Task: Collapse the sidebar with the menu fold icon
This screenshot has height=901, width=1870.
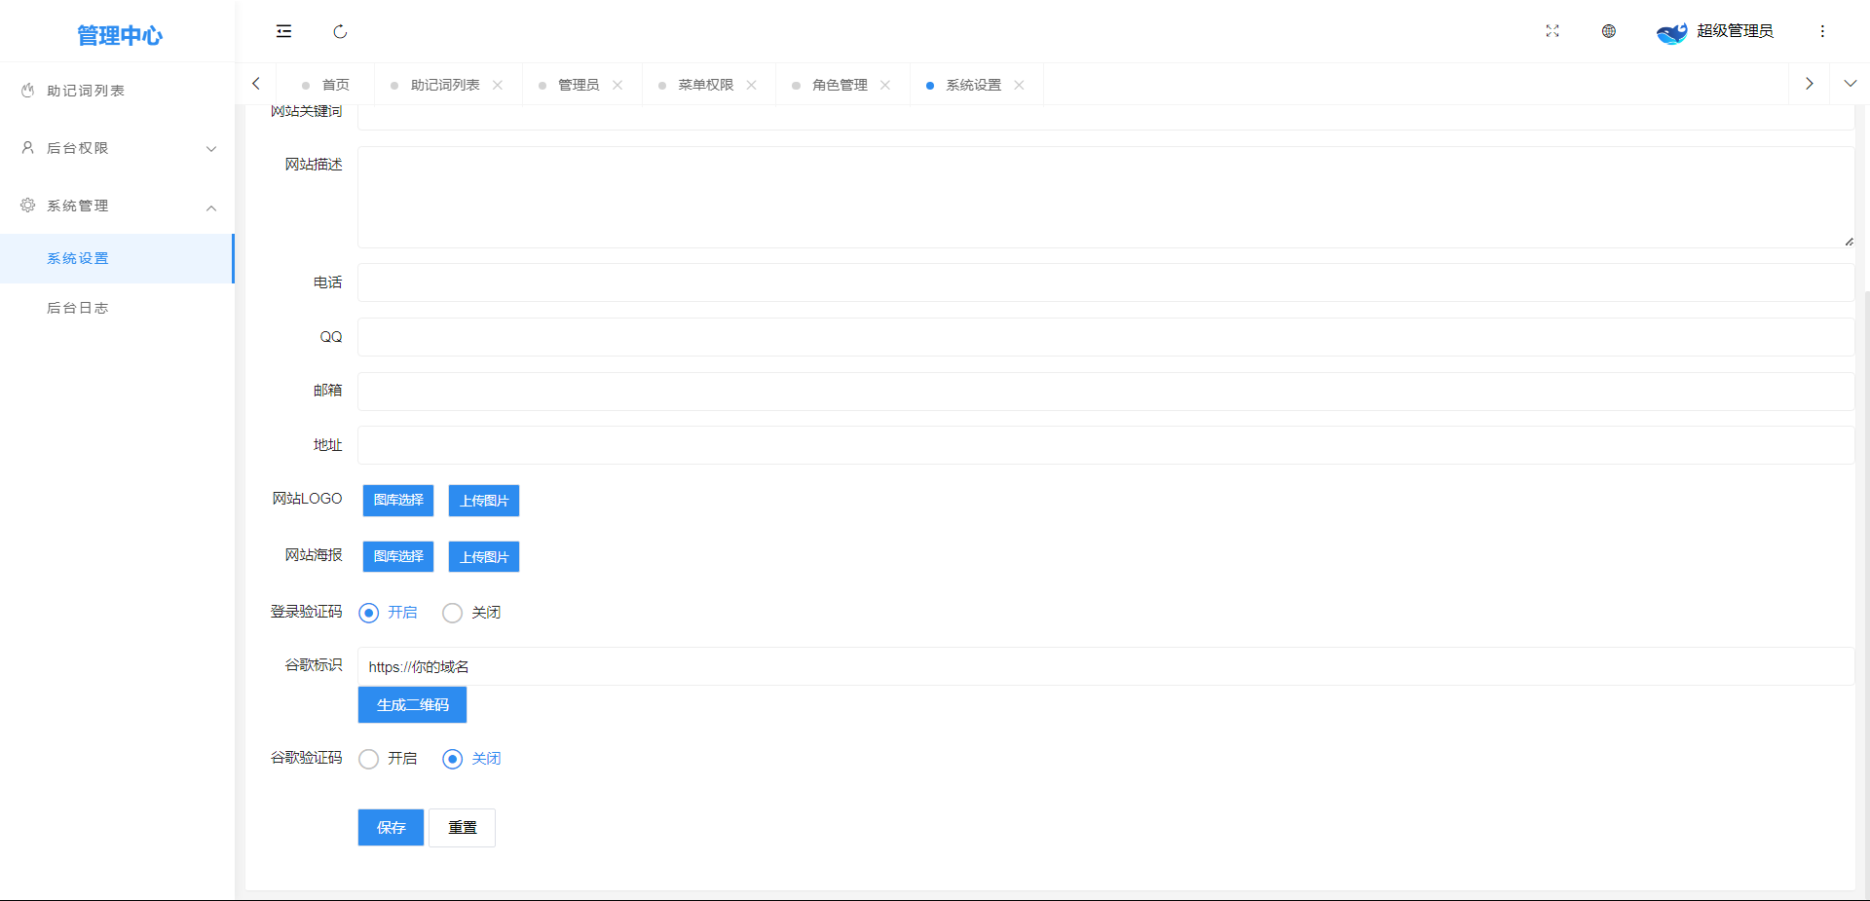Action: (x=283, y=31)
